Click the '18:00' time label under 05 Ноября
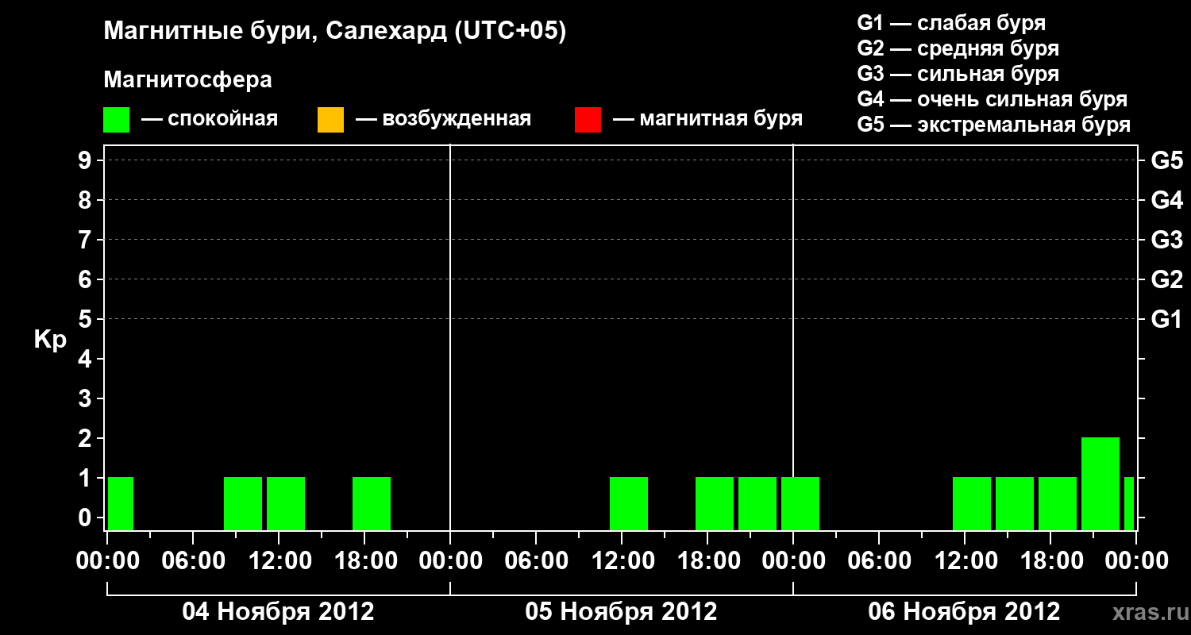This screenshot has height=635, width=1191. (707, 561)
